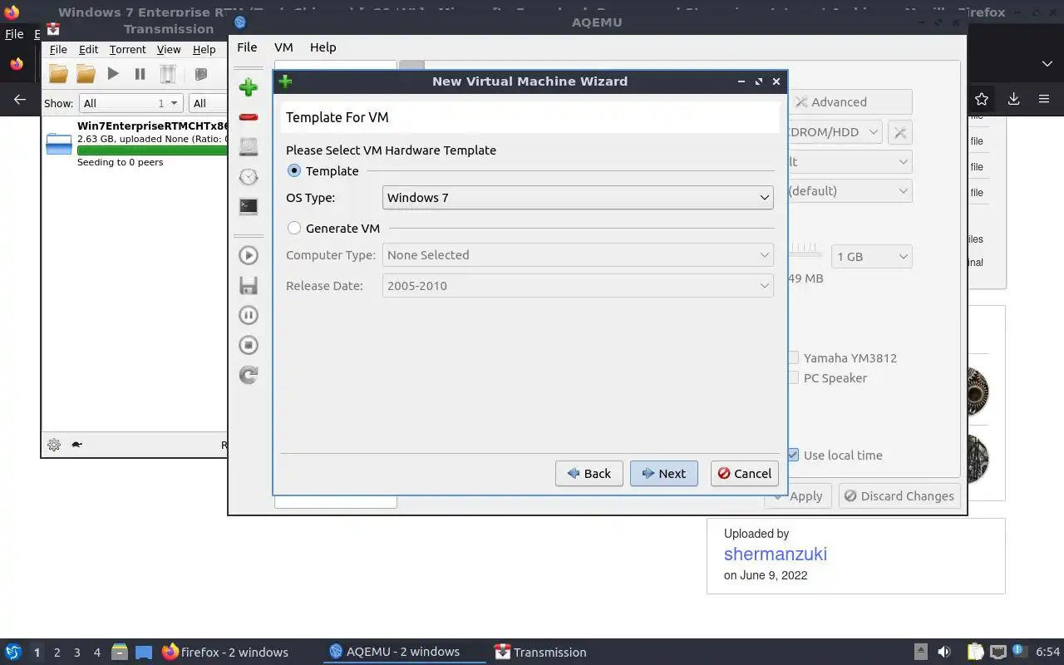The width and height of the screenshot is (1064, 665).
Task: Click the clock icon in AQEMU sidebar
Action: pyautogui.click(x=248, y=176)
